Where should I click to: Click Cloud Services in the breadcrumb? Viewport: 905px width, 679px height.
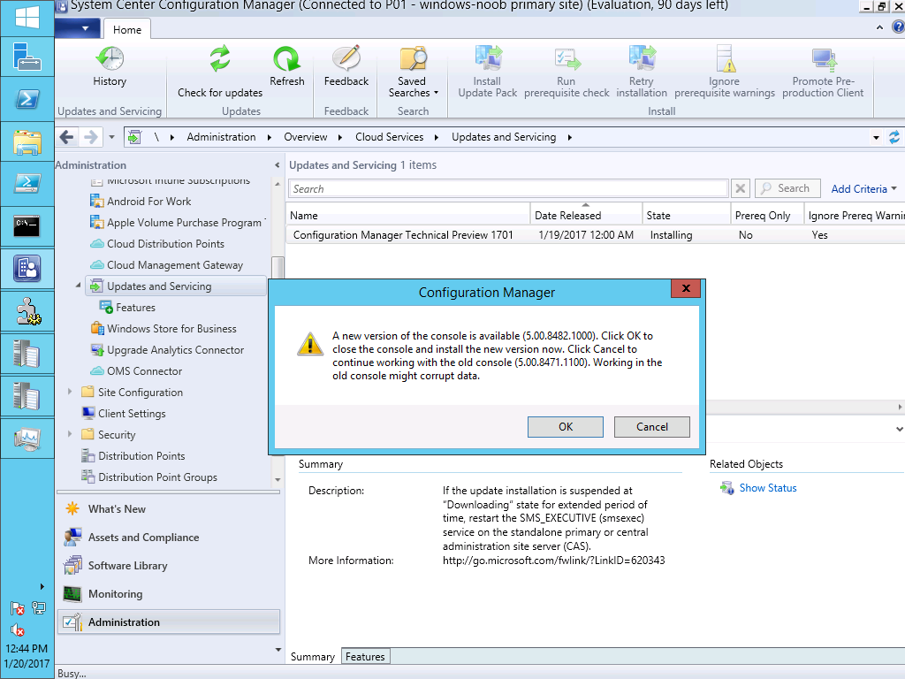coord(390,137)
